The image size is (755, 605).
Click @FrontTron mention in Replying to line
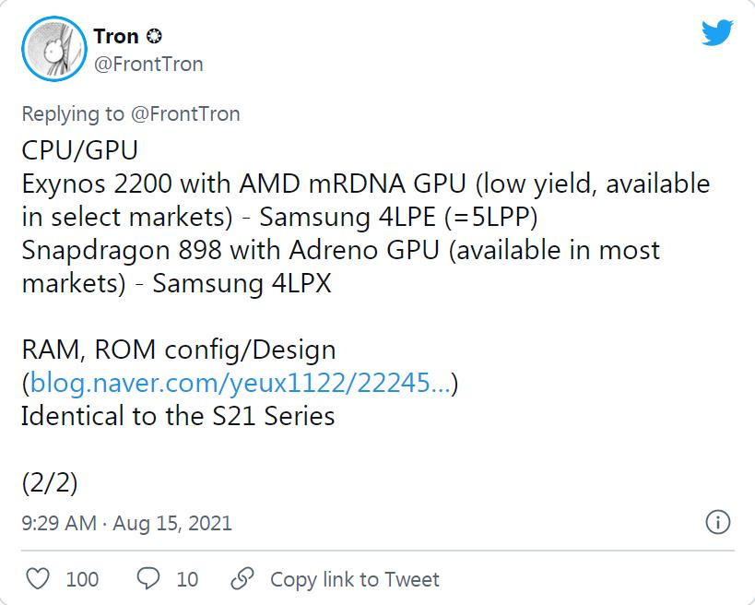coord(184,114)
